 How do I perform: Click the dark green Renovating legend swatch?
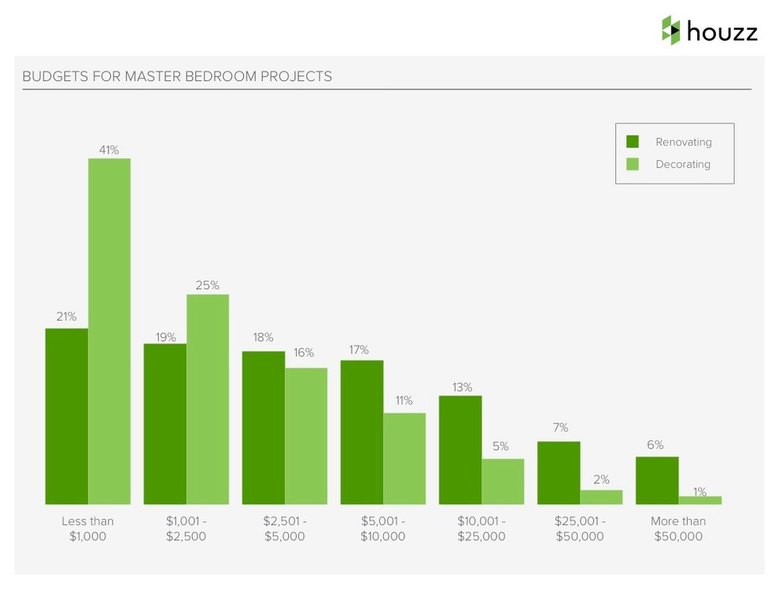tap(633, 142)
